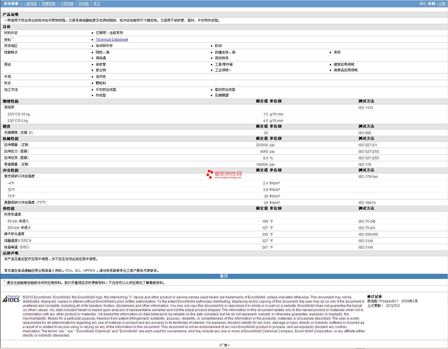This screenshot has height=349, width=448.
Task: Go to the 物理性能 tab
Action: [x=48, y=4]
